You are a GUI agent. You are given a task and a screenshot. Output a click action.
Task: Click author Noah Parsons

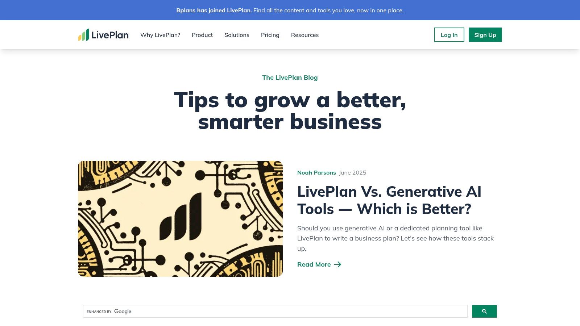pyautogui.click(x=316, y=173)
